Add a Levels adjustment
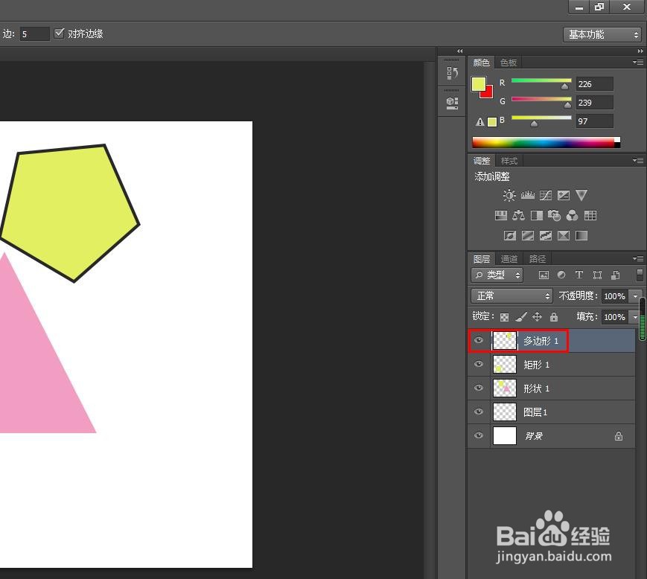 coord(527,195)
